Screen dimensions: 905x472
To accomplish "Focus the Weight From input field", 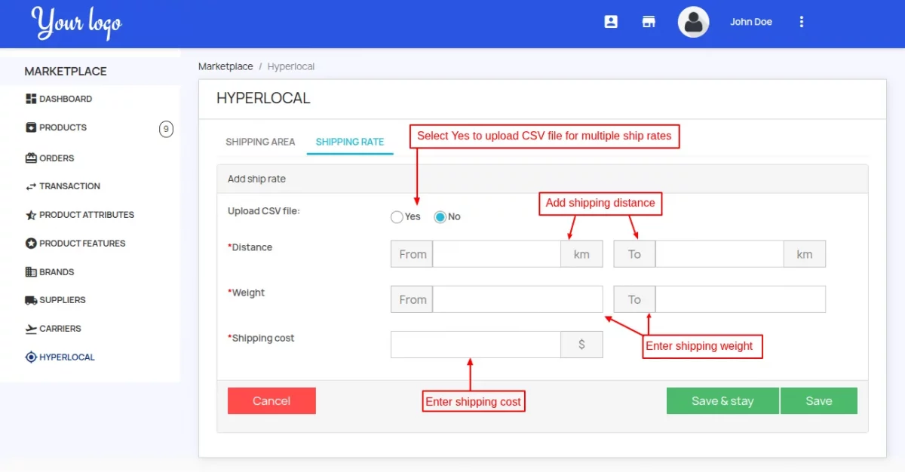I will click(517, 299).
